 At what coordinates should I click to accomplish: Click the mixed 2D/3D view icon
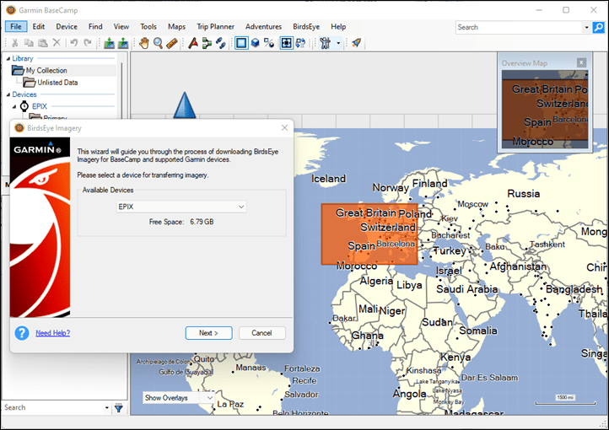[269, 43]
